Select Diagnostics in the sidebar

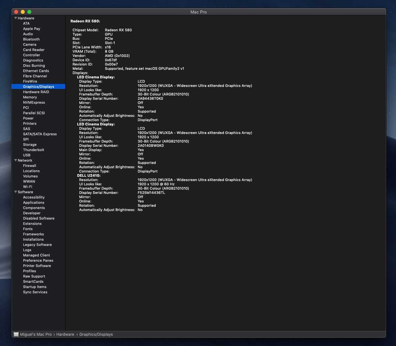(x=33, y=60)
